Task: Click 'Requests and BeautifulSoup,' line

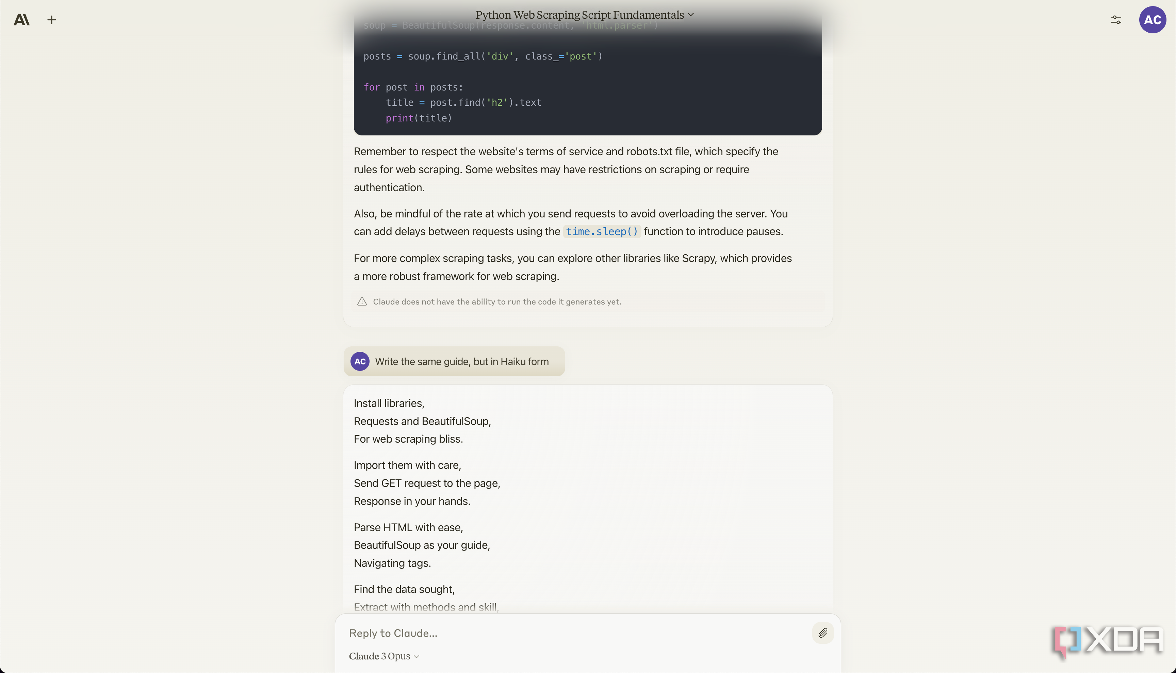Action: point(423,422)
